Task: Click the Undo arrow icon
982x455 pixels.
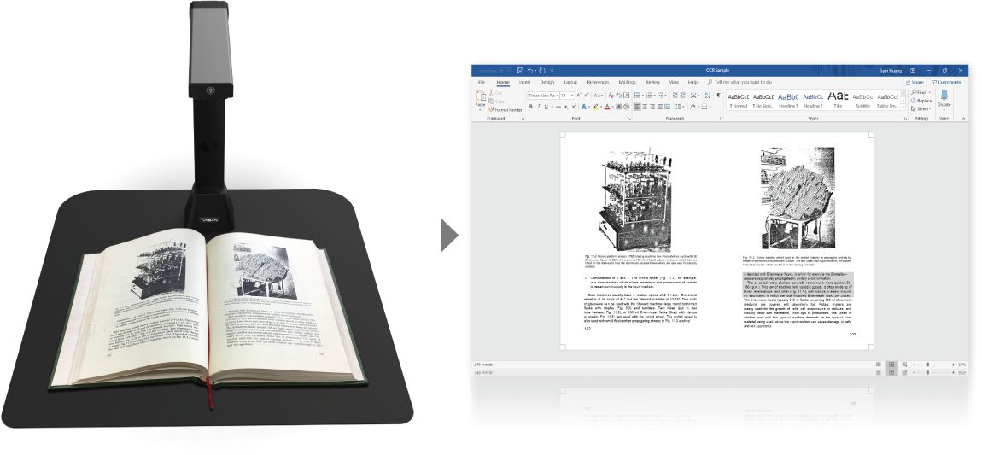Action: pos(531,70)
